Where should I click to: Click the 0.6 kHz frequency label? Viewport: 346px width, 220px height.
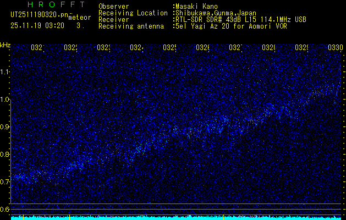[x=5, y=209]
